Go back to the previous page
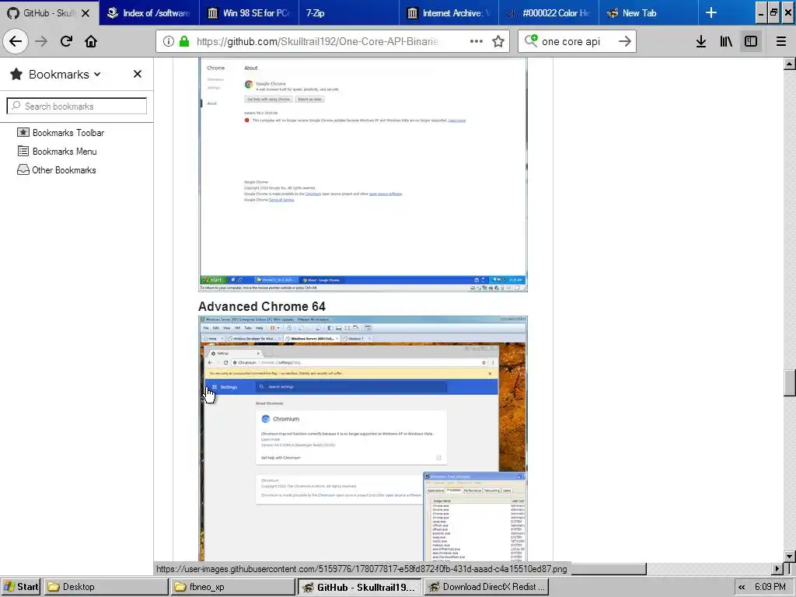796x597 pixels. pyautogui.click(x=16, y=41)
